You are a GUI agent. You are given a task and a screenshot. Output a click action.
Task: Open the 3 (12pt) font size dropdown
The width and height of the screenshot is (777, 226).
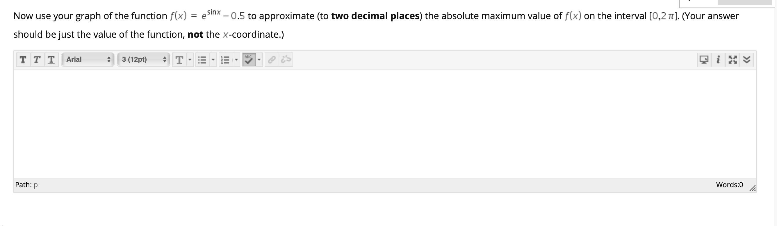point(143,59)
